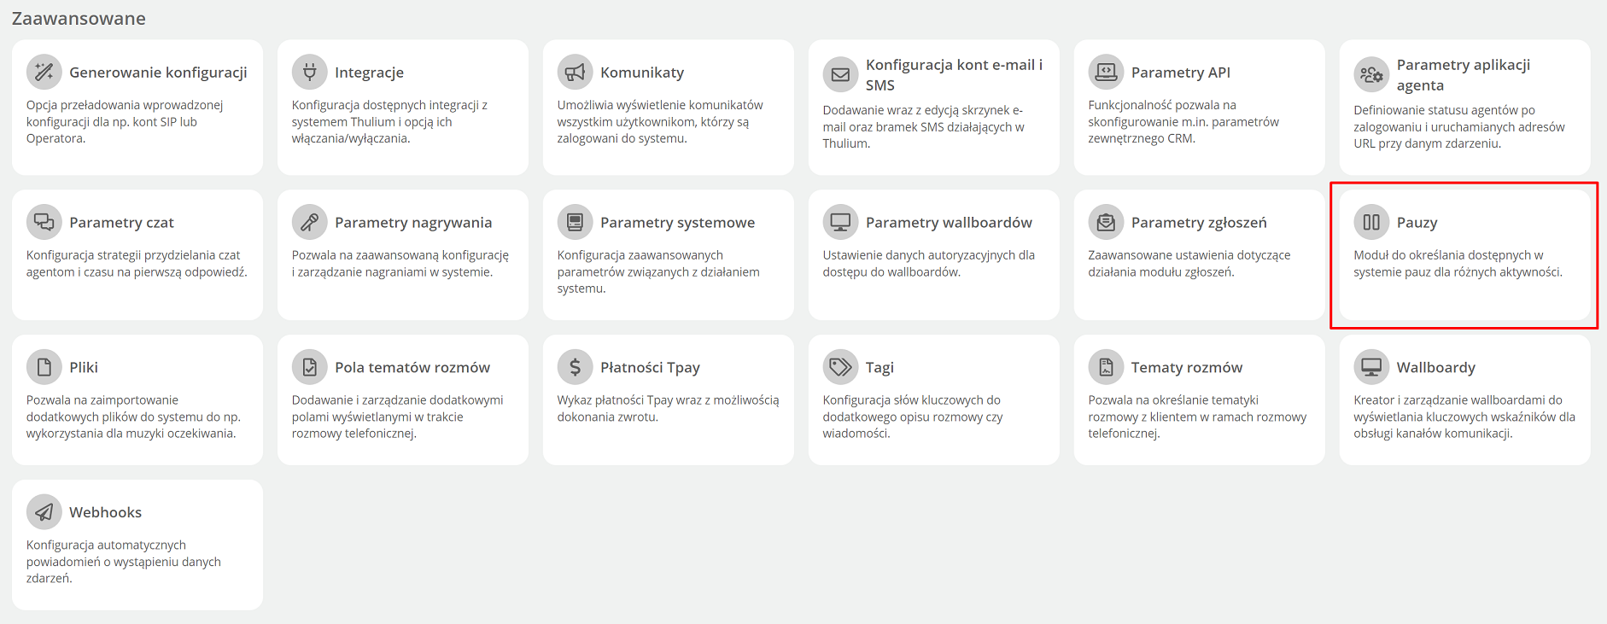Select the users gear icon for Parametry aplikacji agenta

tap(1372, 74)
